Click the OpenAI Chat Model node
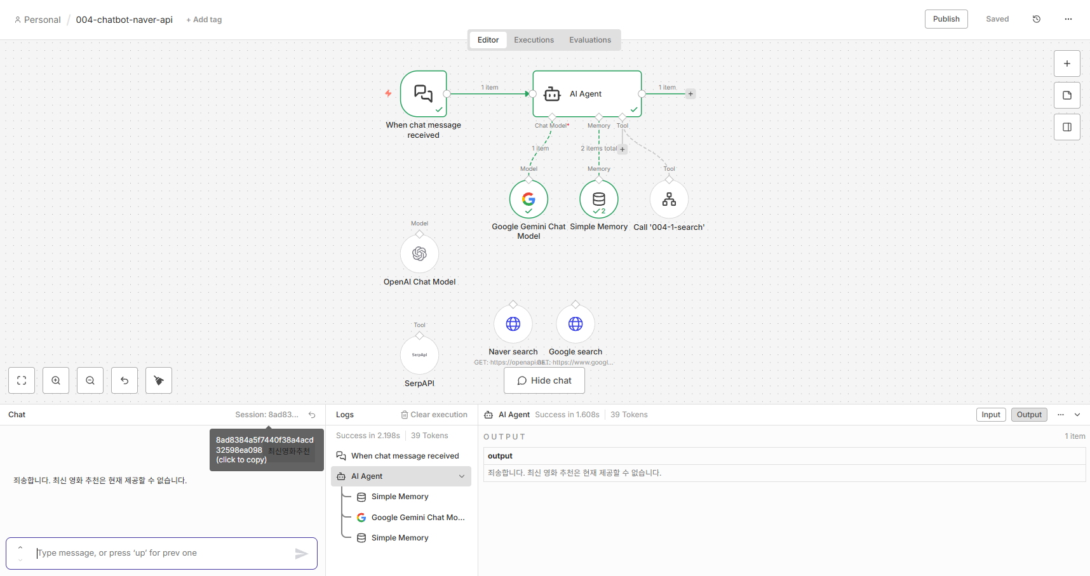This screenshot has height=576, width=1090. click(419, 254)
